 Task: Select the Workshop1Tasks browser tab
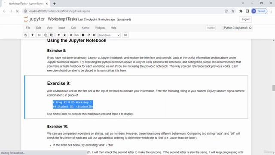coord(26,3)
